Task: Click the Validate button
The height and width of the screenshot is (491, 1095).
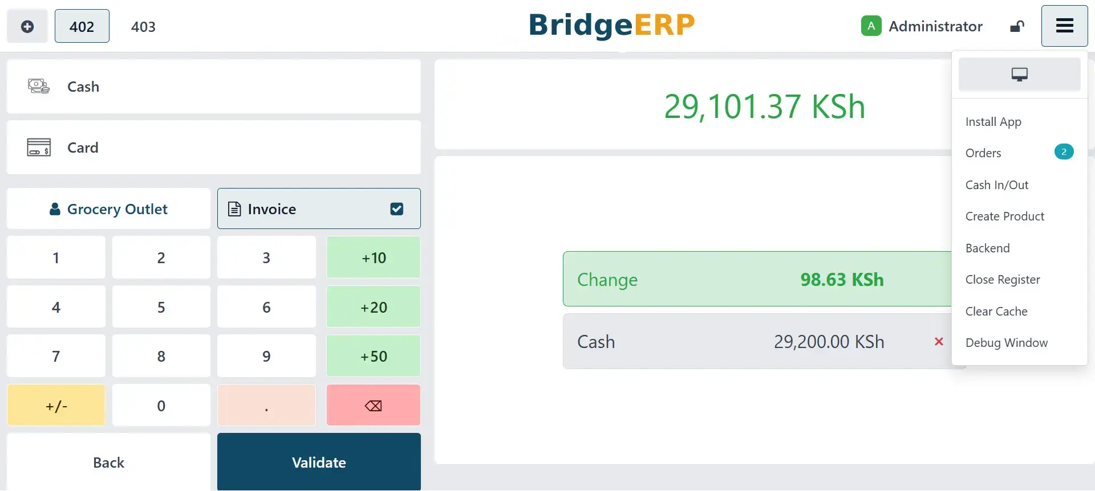Action: [x=319, y=462]
